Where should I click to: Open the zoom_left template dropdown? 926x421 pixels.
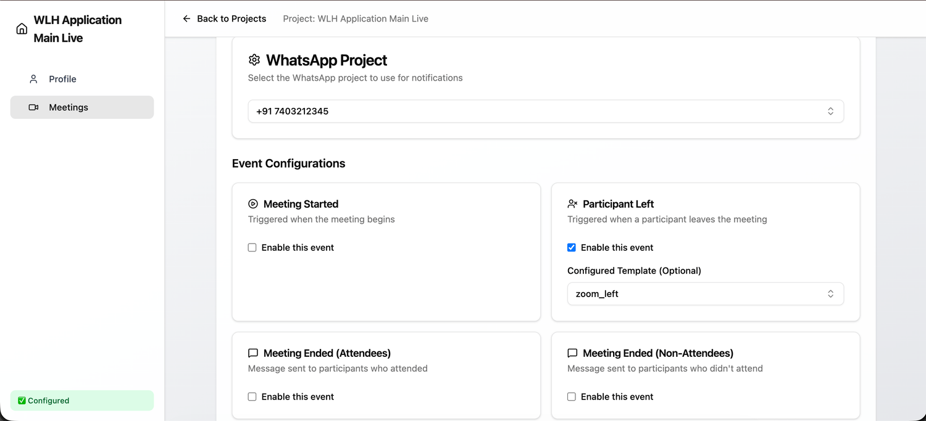click(x=705, y=294)
